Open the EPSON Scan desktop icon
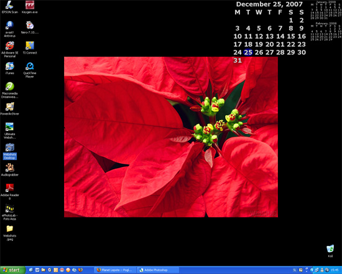 pos(9,7)
